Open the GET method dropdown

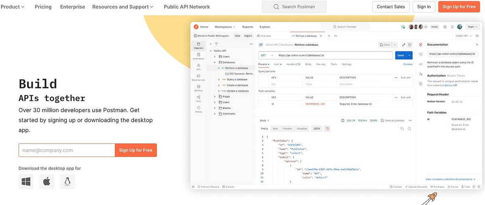point(267,55)
